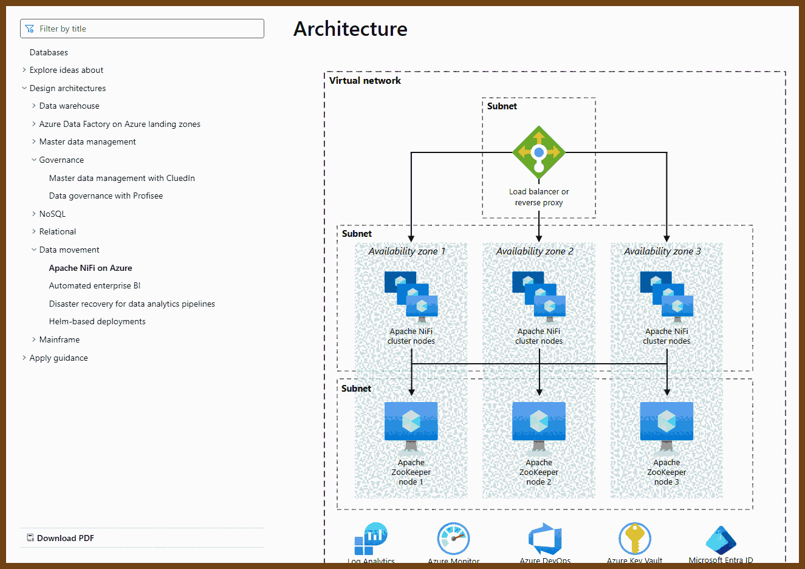Expand the Data warehouse node

point(34,106)
